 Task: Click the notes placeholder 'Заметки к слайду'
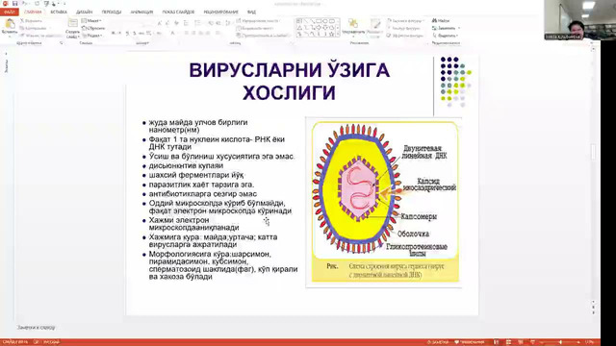37,327
